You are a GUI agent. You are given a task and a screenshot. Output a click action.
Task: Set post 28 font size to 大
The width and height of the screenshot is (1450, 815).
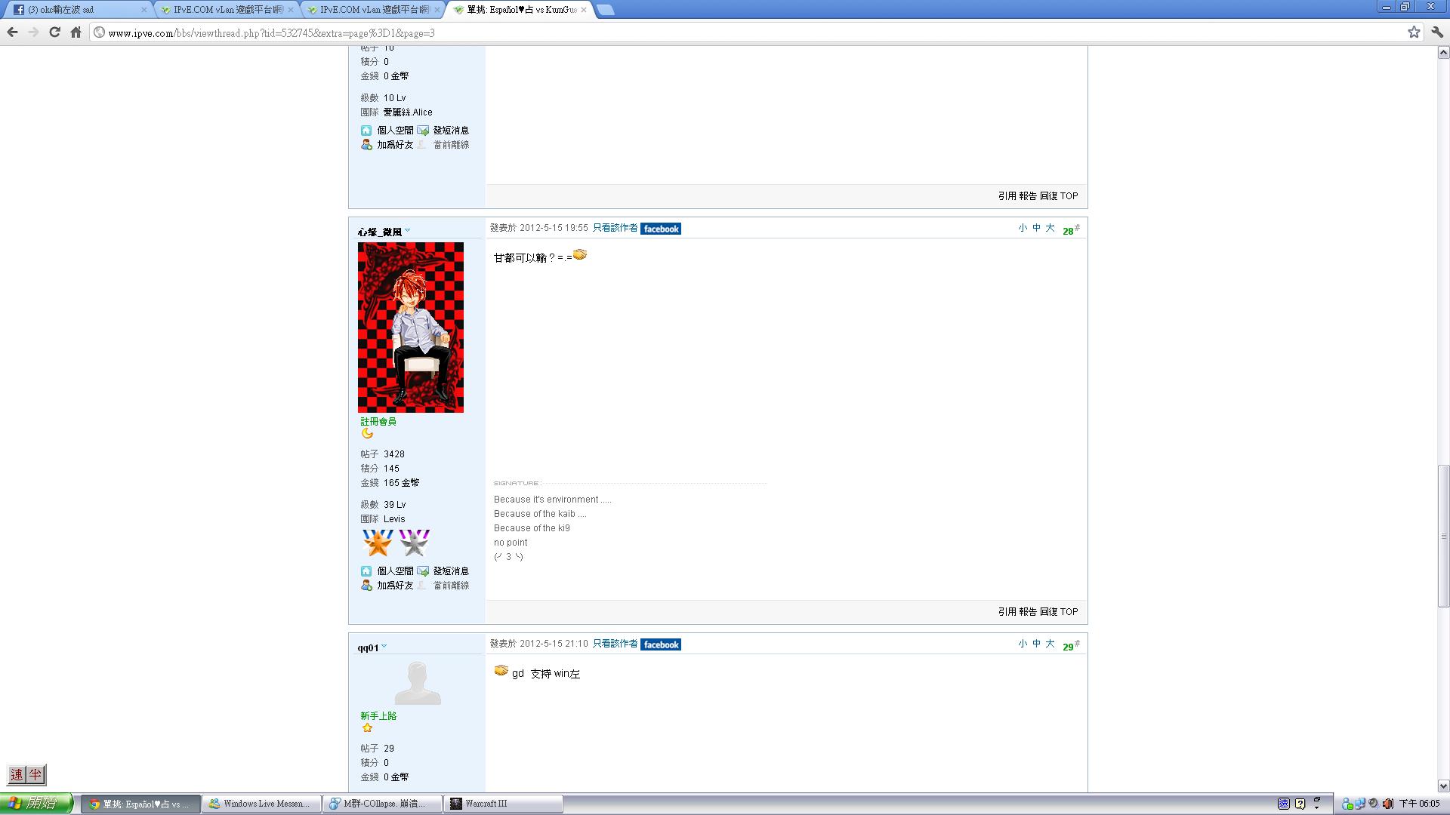coord(1050,228)
